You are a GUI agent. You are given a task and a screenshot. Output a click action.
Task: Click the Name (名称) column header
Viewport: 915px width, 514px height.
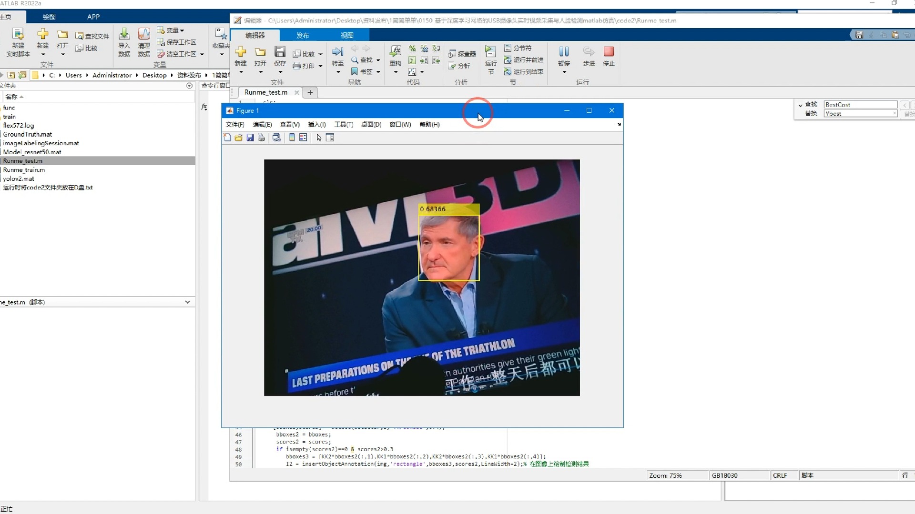[x=11, y=97]
